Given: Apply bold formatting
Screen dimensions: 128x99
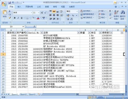Looking at the screenshot, I should (x=15, y=18).
